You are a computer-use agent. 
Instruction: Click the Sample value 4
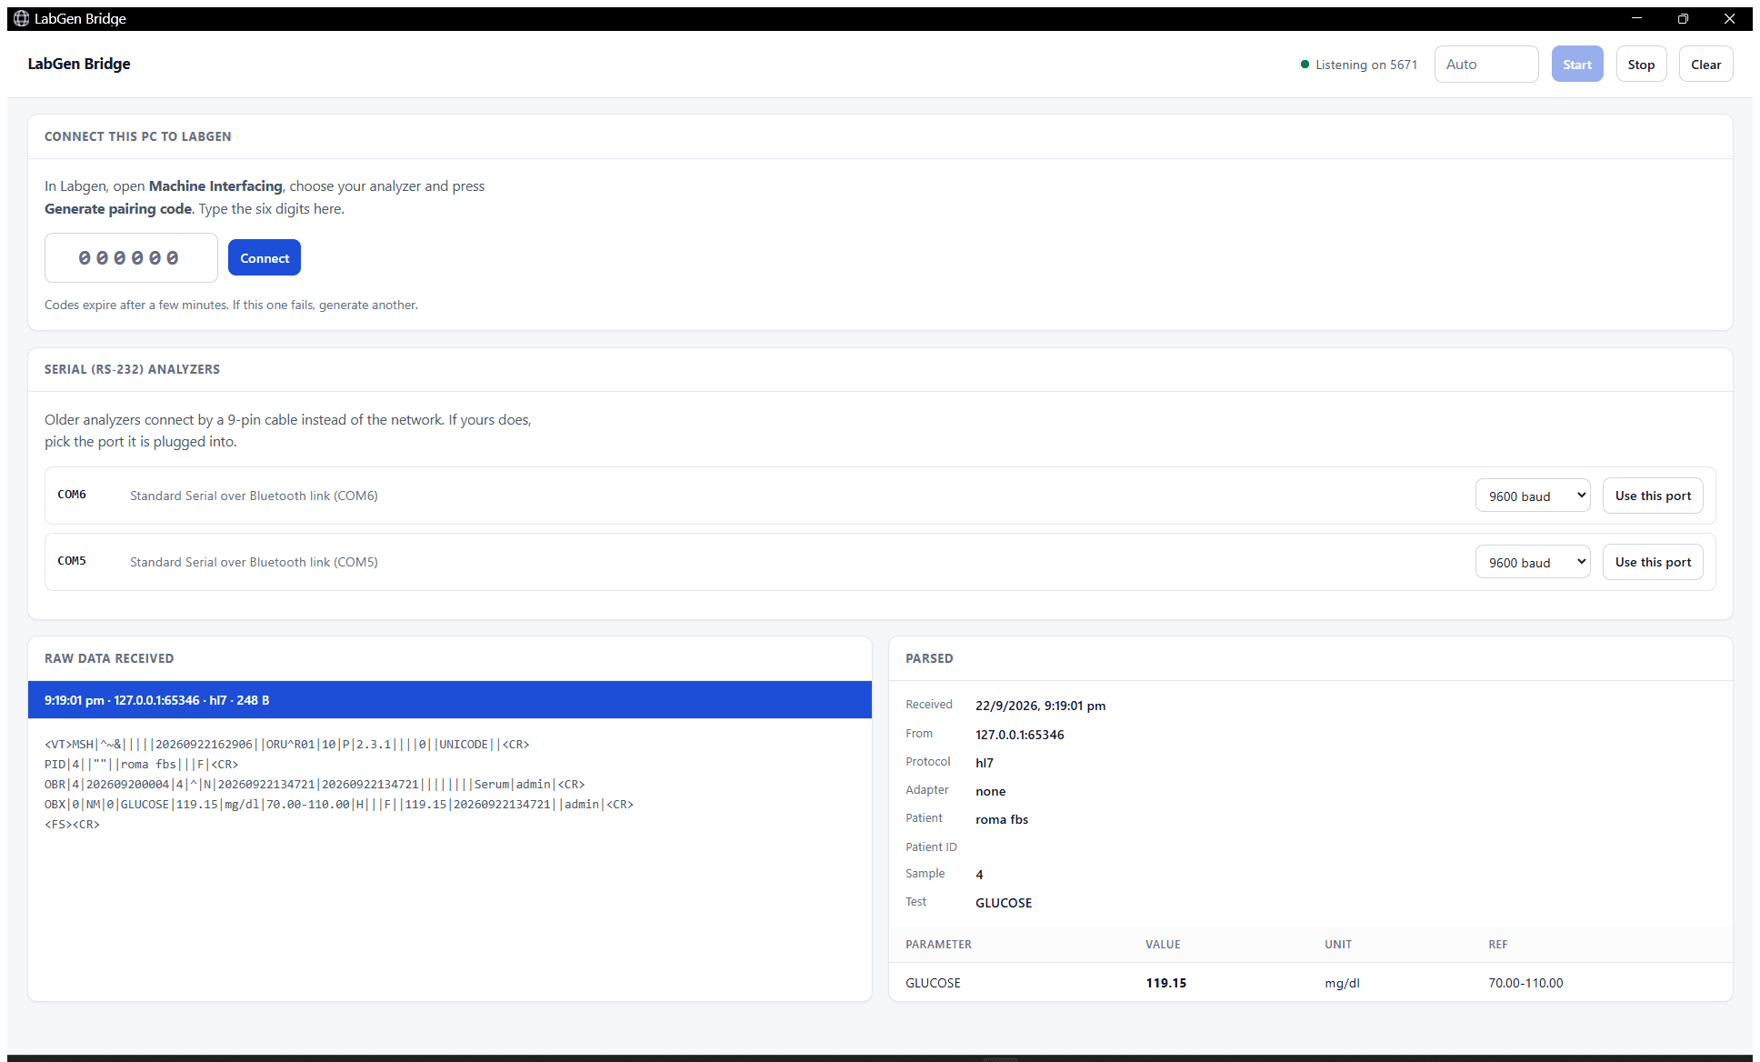(x=979, y=875)
